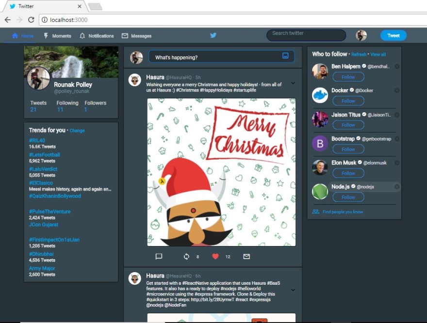Reload the page in browser
Screen dimensions: 427x323
[x=32, y=20]
